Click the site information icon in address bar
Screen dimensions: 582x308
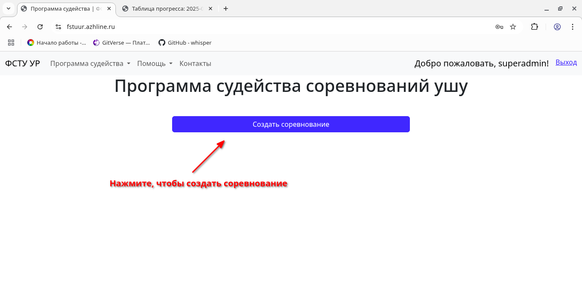click(58, 27)
